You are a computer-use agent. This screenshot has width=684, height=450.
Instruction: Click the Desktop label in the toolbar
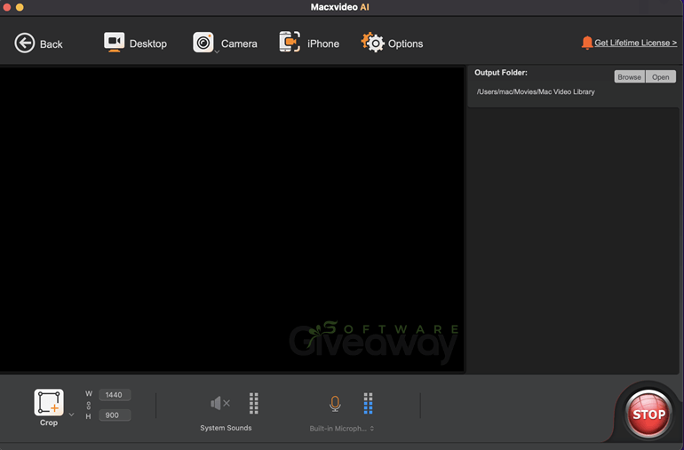pos(147,44)
